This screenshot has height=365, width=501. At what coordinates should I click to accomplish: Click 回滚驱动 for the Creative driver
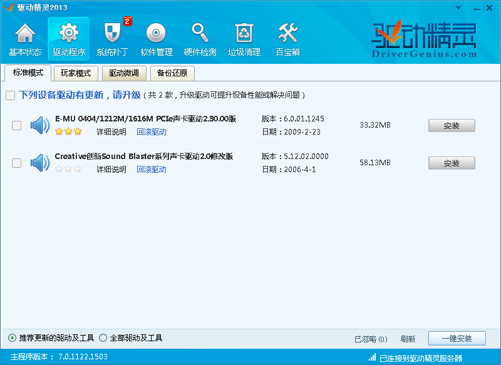point(152,169)
